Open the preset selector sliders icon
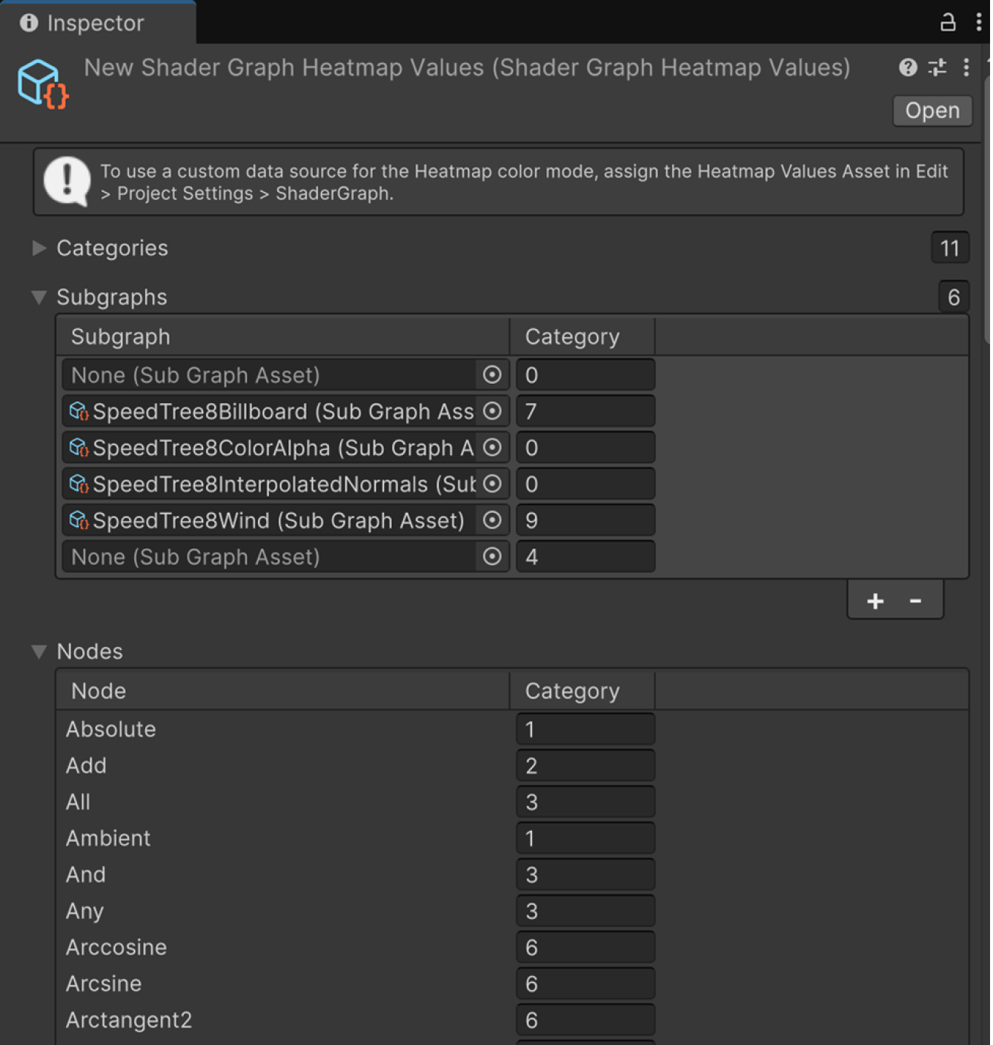Screen dimensions: 993x1045 click(937, 67)
